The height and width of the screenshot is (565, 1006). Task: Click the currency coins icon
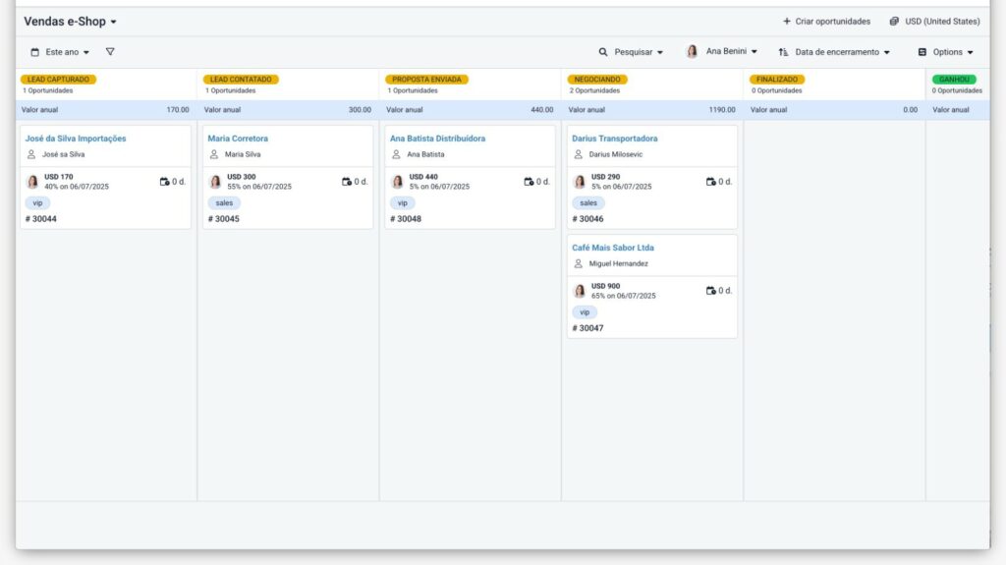coord(894,22)
